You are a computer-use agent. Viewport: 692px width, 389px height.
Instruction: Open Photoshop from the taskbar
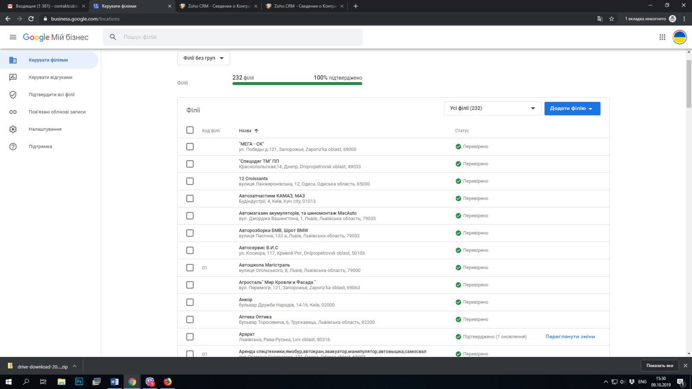point(79,382)
